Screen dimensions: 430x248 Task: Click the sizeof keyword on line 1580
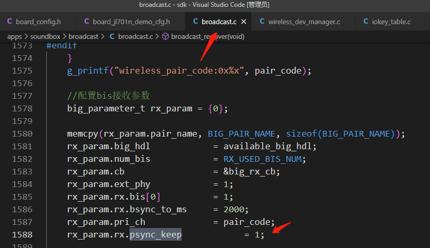302,134
